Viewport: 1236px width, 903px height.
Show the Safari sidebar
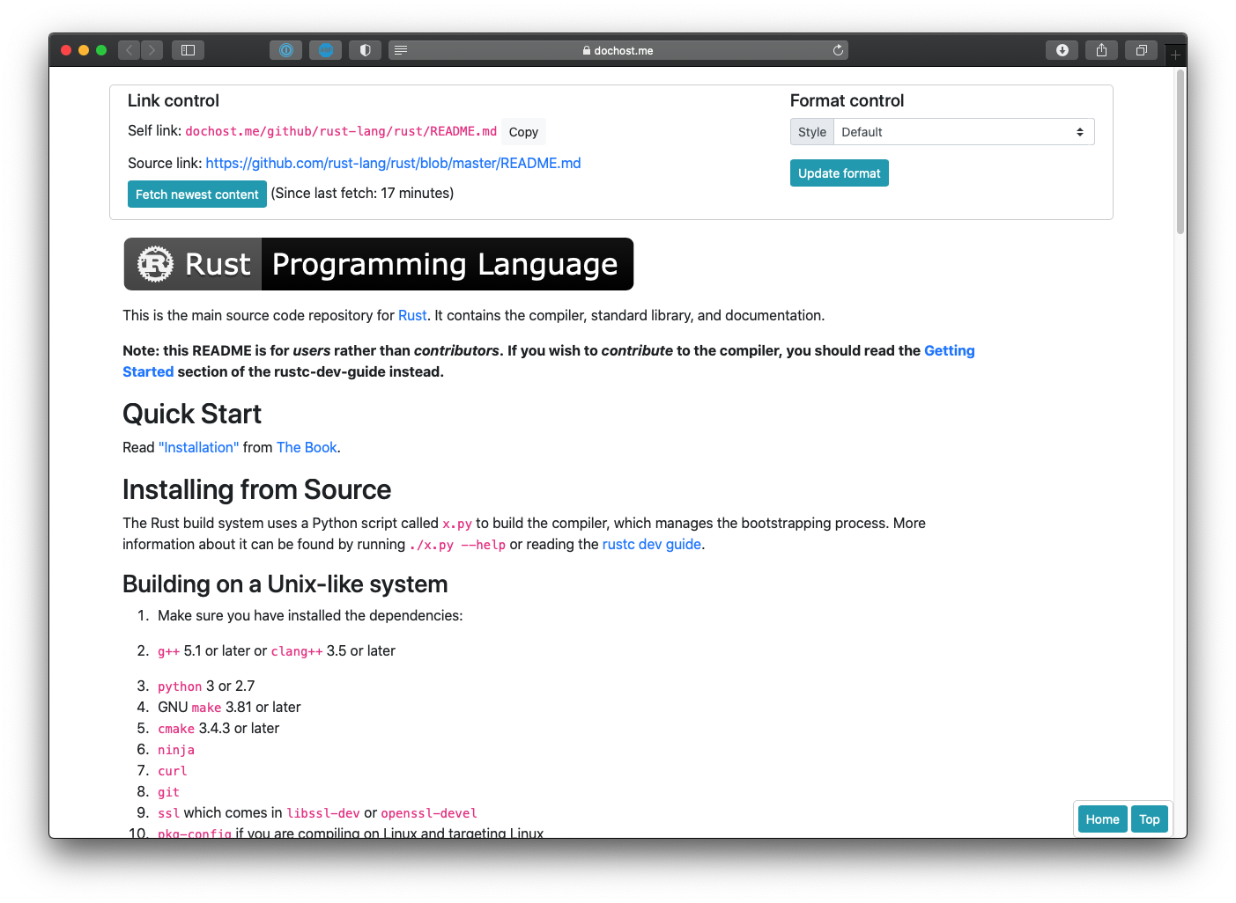click(188, 50)
